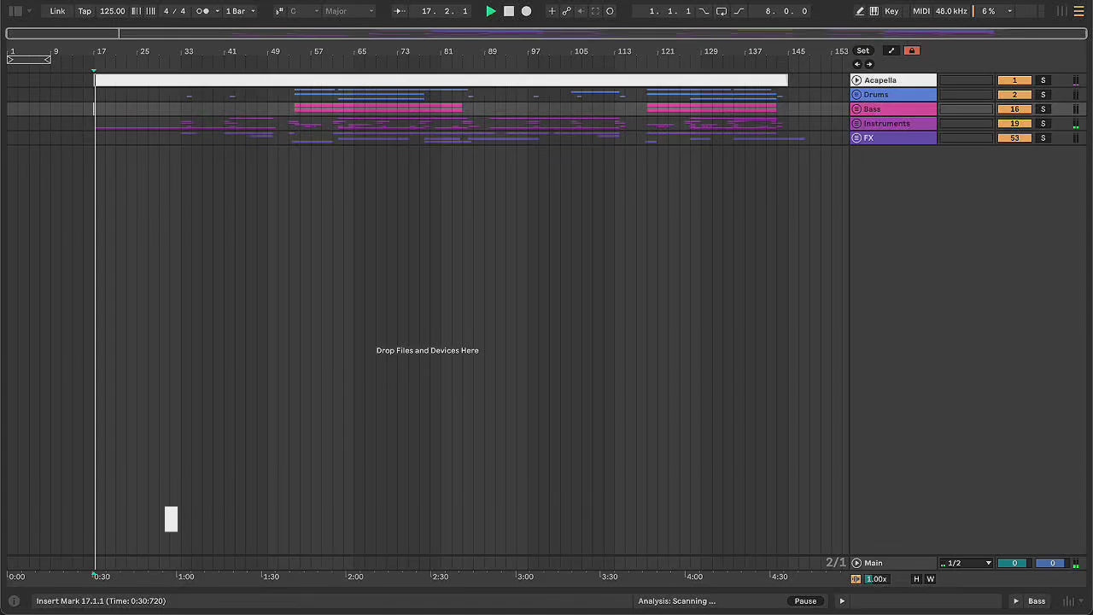Click the Set locator button

click(x=863, y=50)
